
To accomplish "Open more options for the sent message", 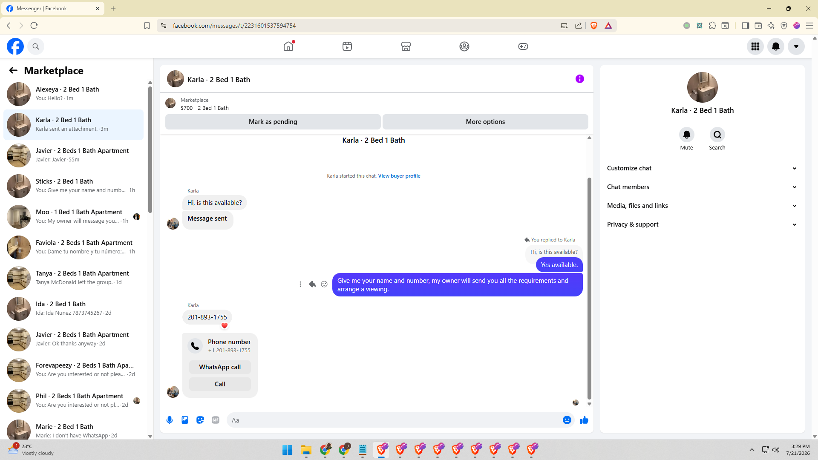I will click(x=300, y=284).
